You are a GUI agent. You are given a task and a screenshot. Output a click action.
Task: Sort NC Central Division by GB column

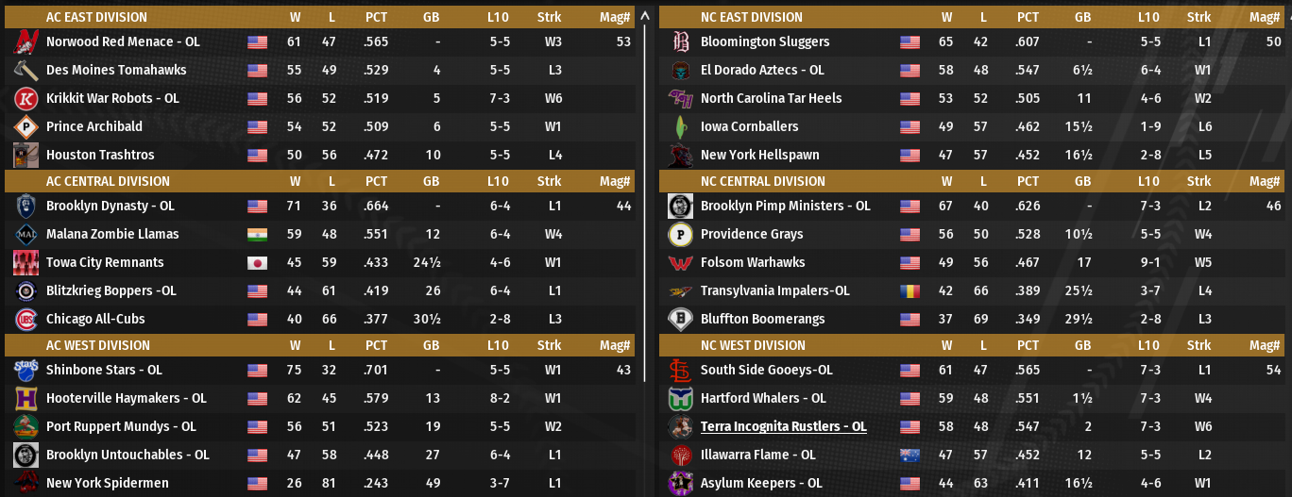[1082, 181]
